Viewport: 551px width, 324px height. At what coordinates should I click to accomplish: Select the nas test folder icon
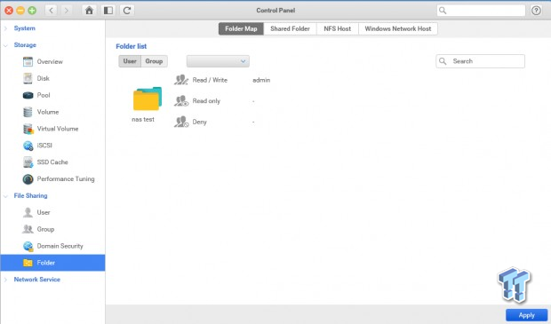pos(148,99)
